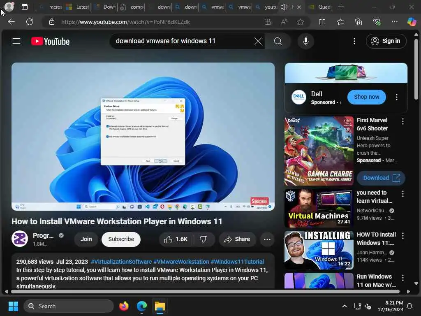Viewport: 421px width, 316px height.
Task: Click the magnifier search button
Action: (278, 41)
